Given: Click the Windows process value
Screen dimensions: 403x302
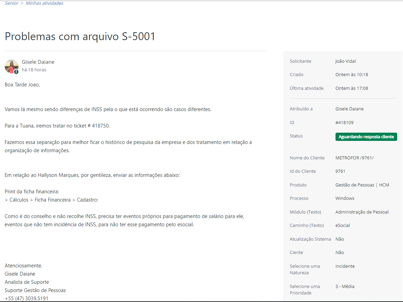Looking at the screenshot, I should 345,198.
